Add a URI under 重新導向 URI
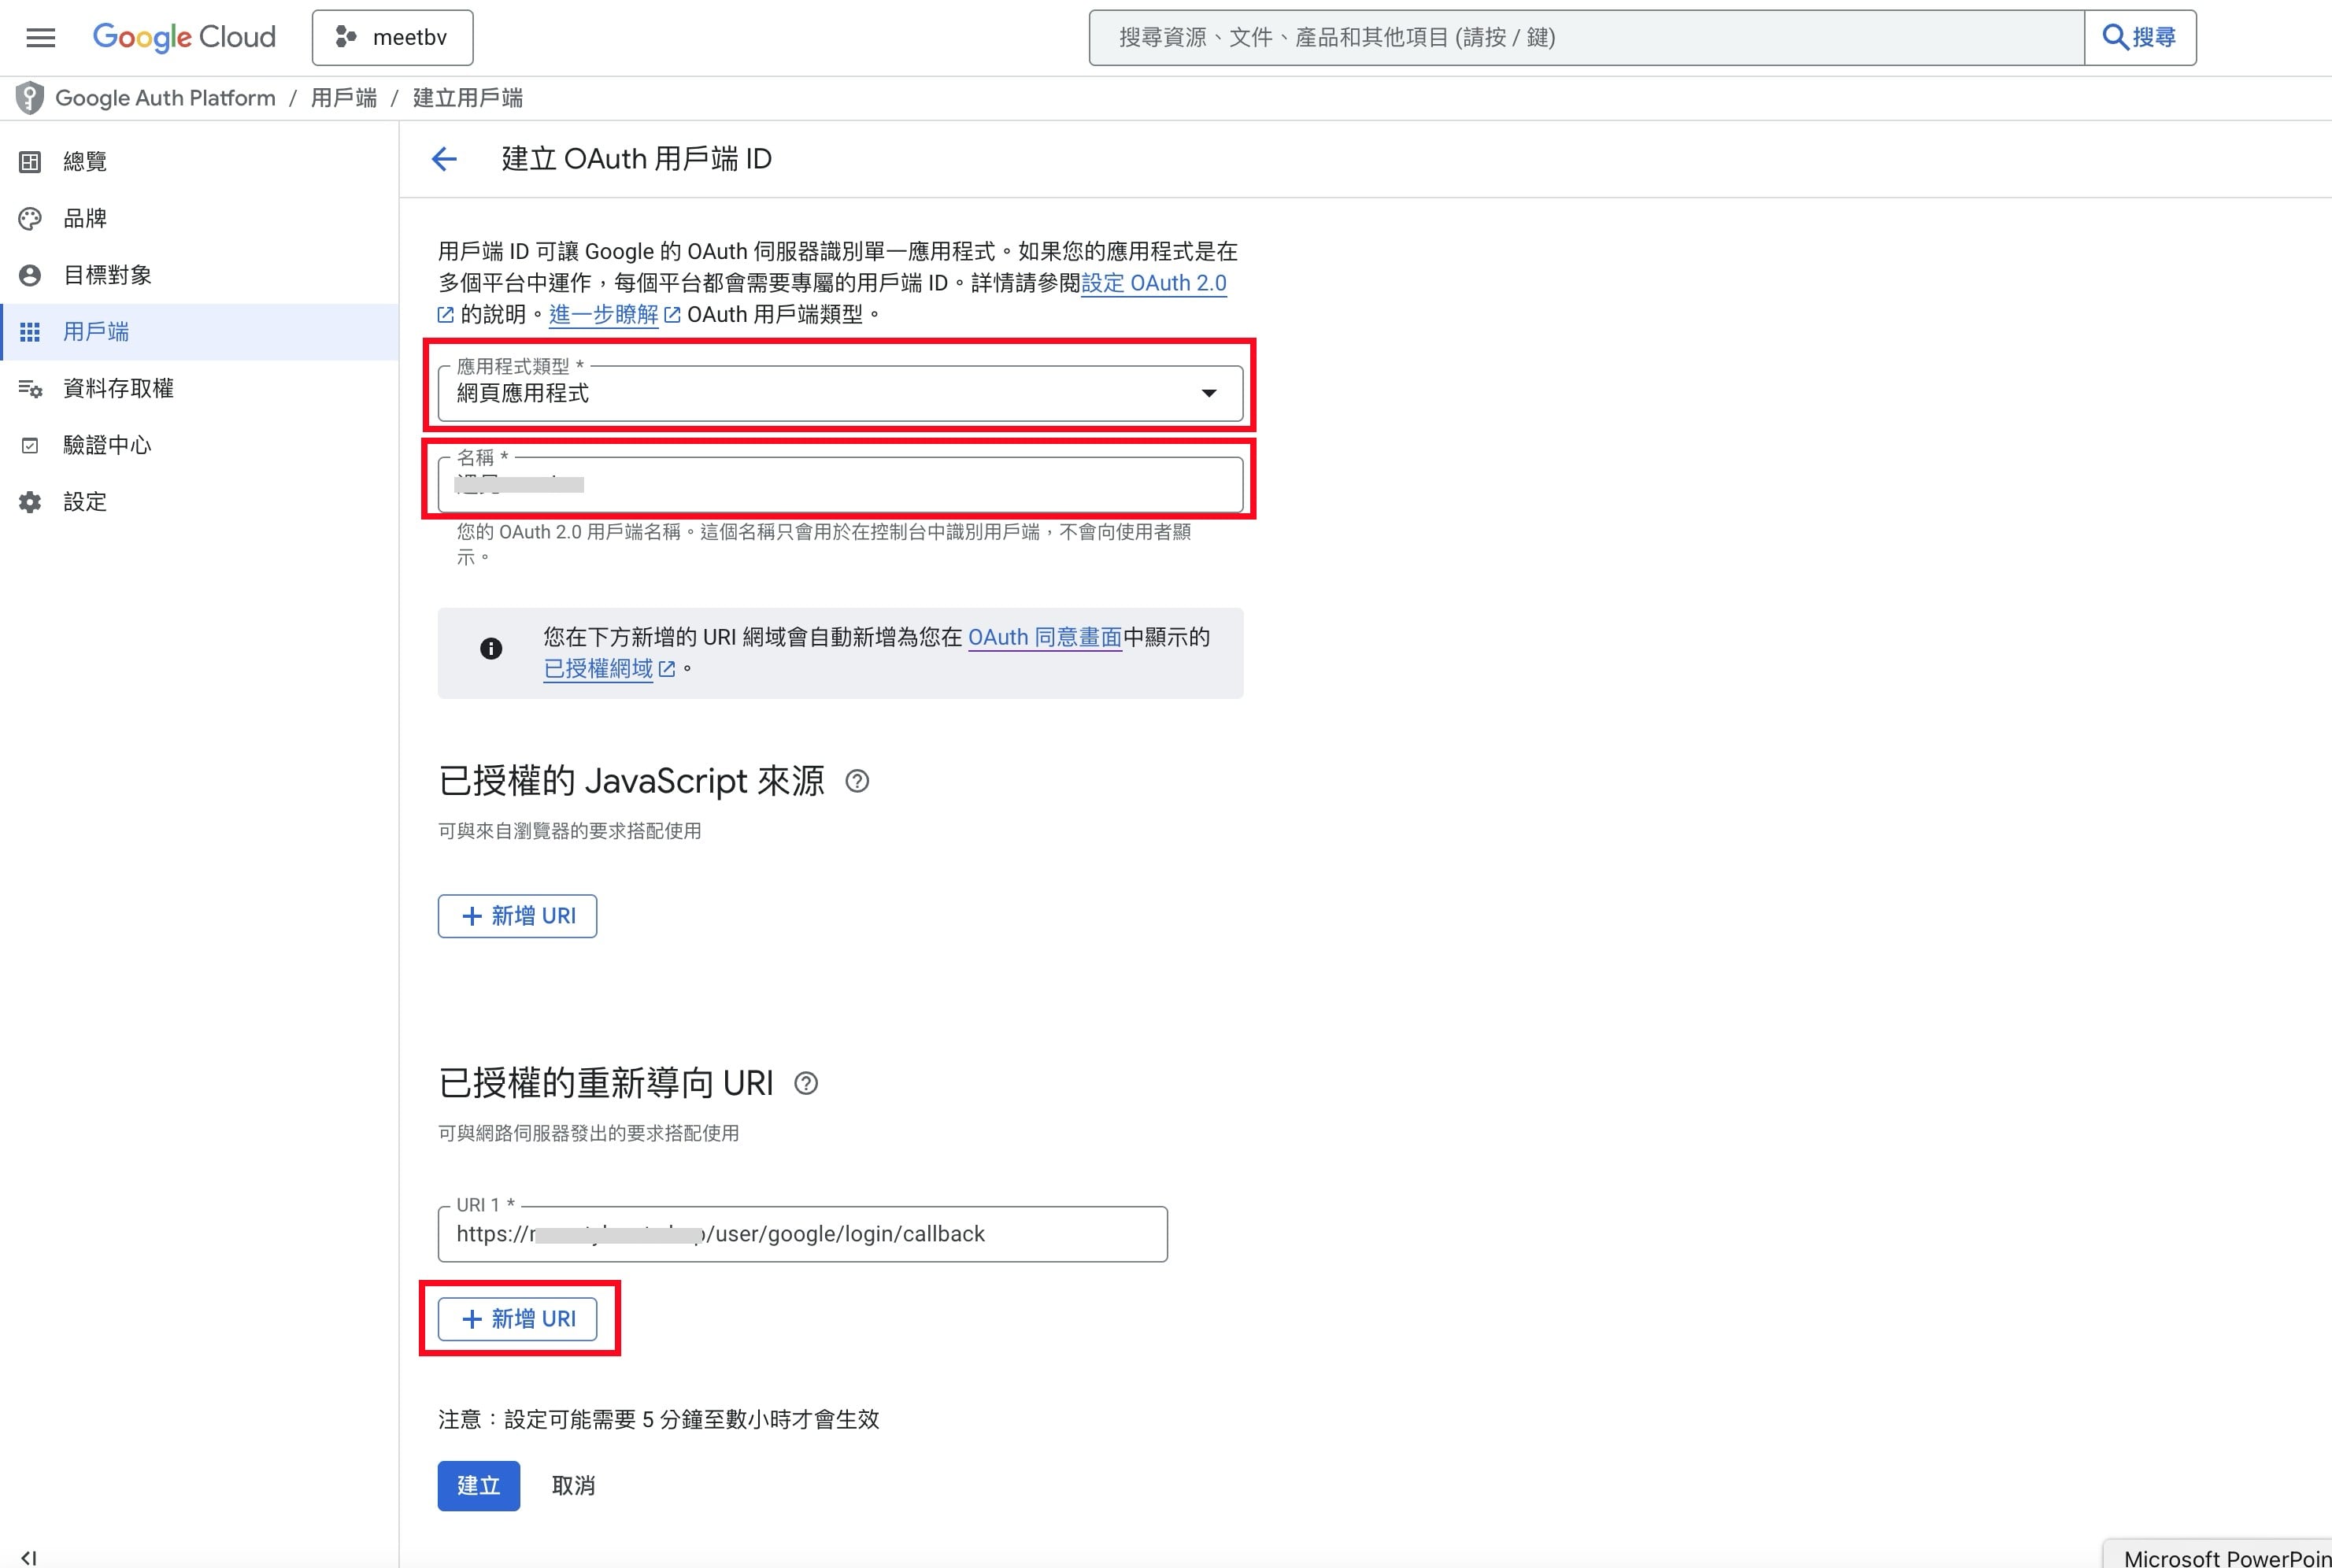Image resolution: width=2332 pixels, height=1568 pixels. (517, 1319)
